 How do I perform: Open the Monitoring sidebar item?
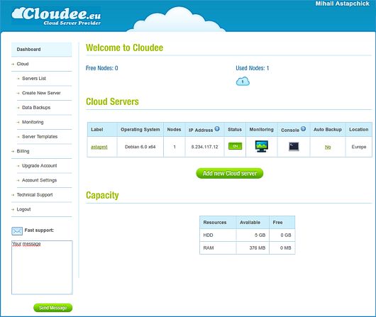[33, 122]
